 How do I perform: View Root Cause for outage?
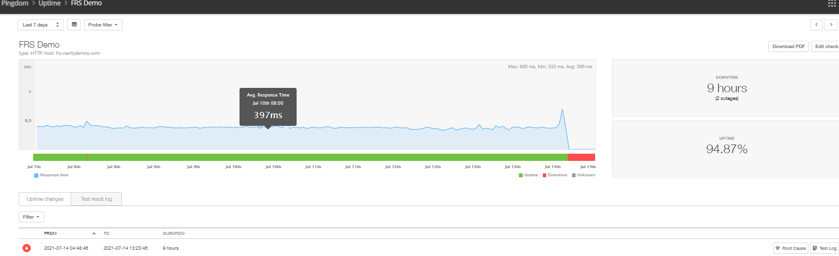(x=791, y=248)
